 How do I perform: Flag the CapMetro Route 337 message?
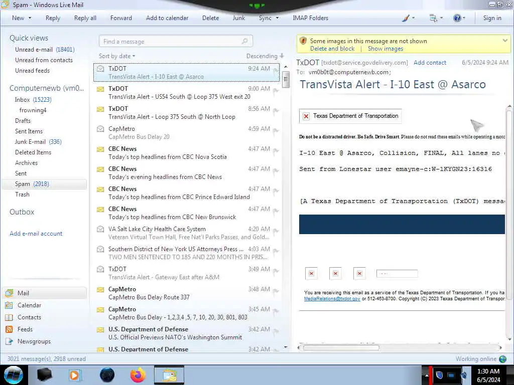coord(276,291)
